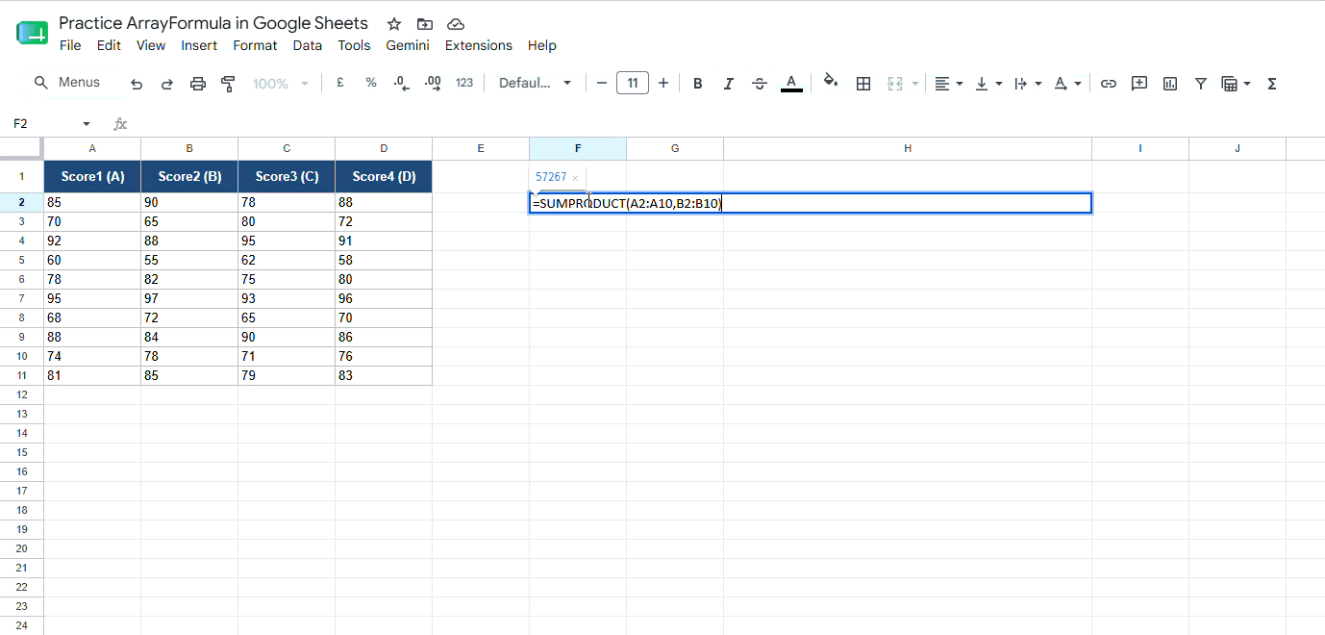Decrease decimal places
Screen dimensions: 1325x635
tap(402, 84)
